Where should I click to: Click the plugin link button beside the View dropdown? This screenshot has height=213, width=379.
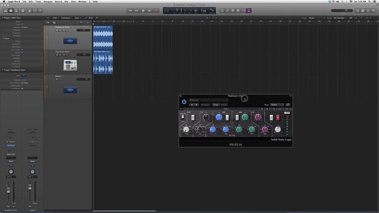point(288,105)
